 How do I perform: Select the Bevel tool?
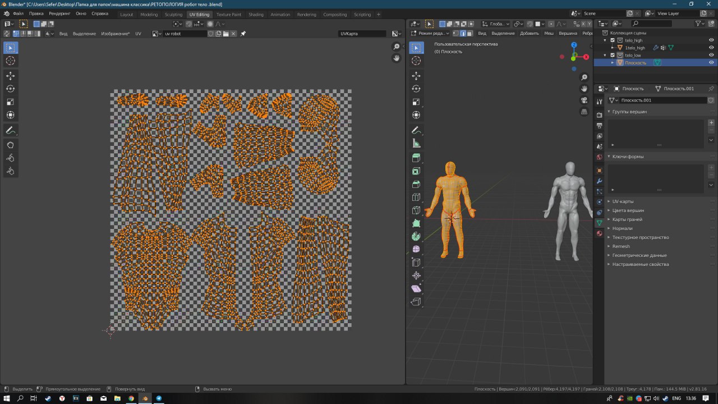[416, 184]
